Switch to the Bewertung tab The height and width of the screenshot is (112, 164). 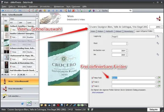(x=129, y=31)
